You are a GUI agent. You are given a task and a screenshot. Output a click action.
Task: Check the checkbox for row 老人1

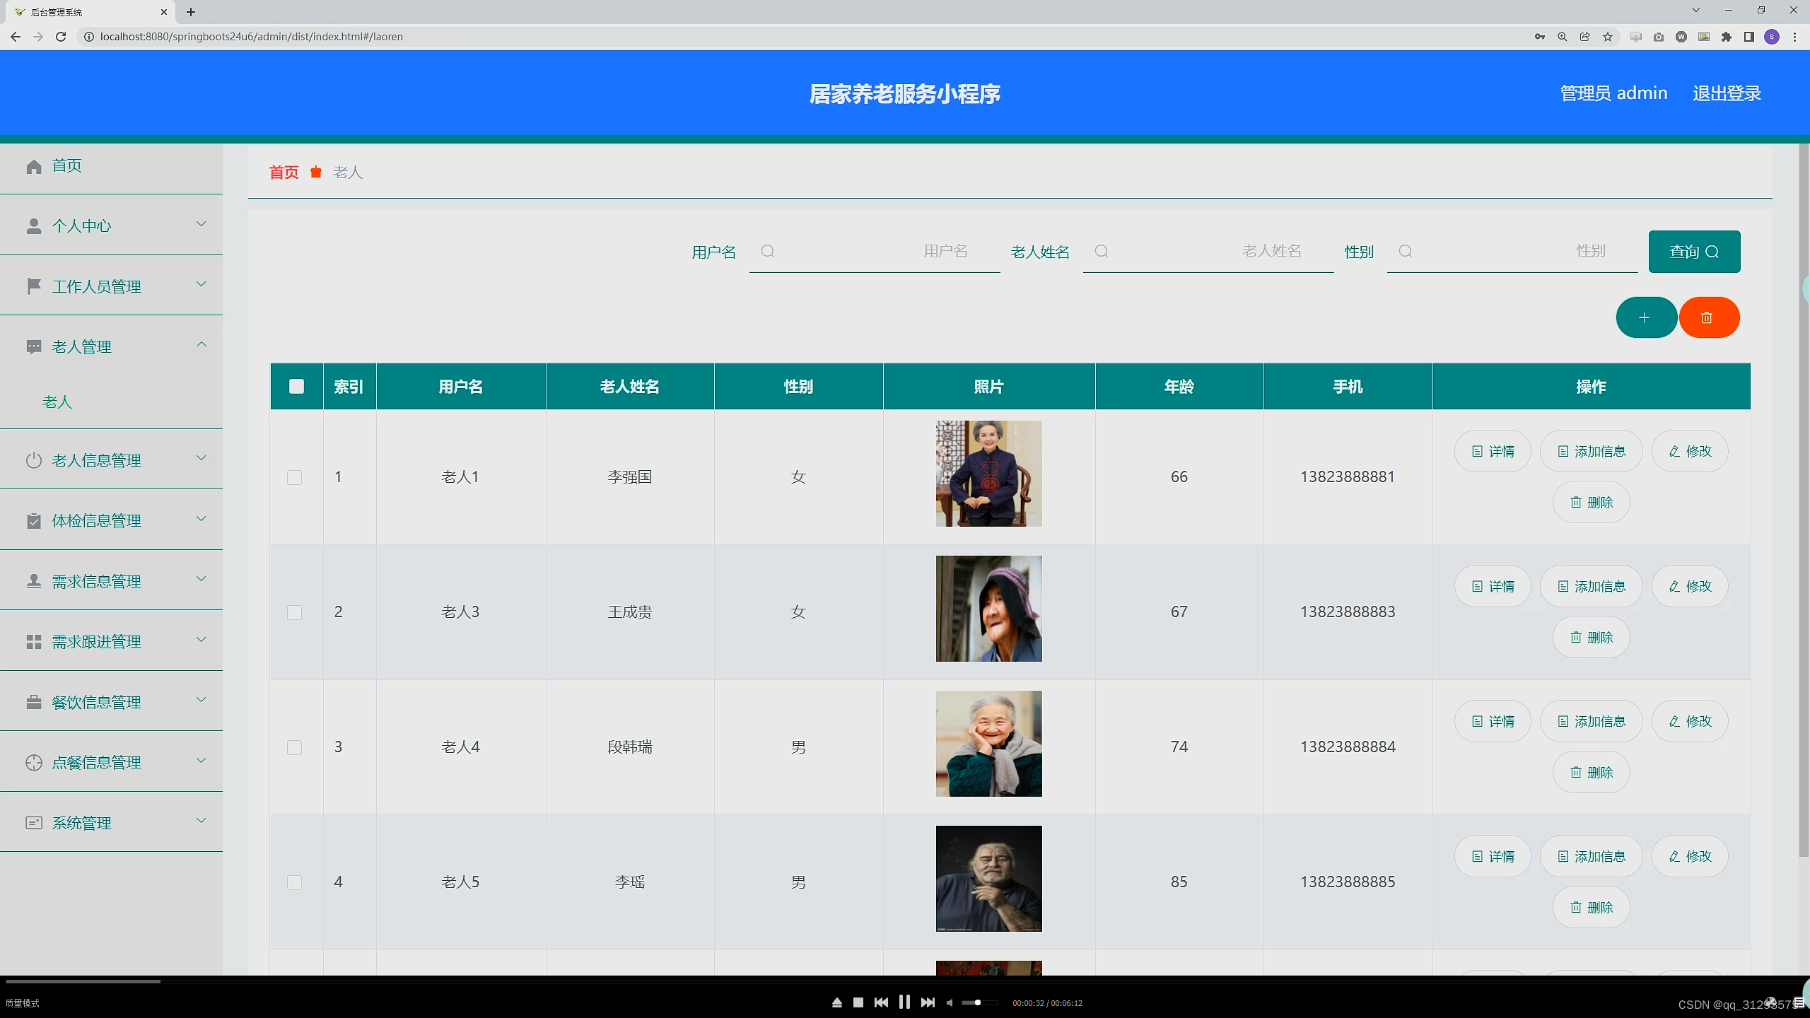pos(295,477)
